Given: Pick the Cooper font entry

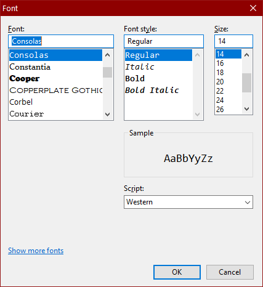Looking at the screenshot, I should (x=55, y=78).
